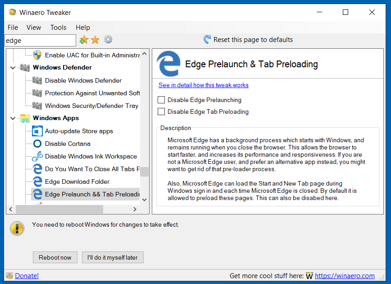This screenshot has width=391, height=284.
Task: Enable the Disable Edge Prelaunching checkbox
Action: [161, 100]
